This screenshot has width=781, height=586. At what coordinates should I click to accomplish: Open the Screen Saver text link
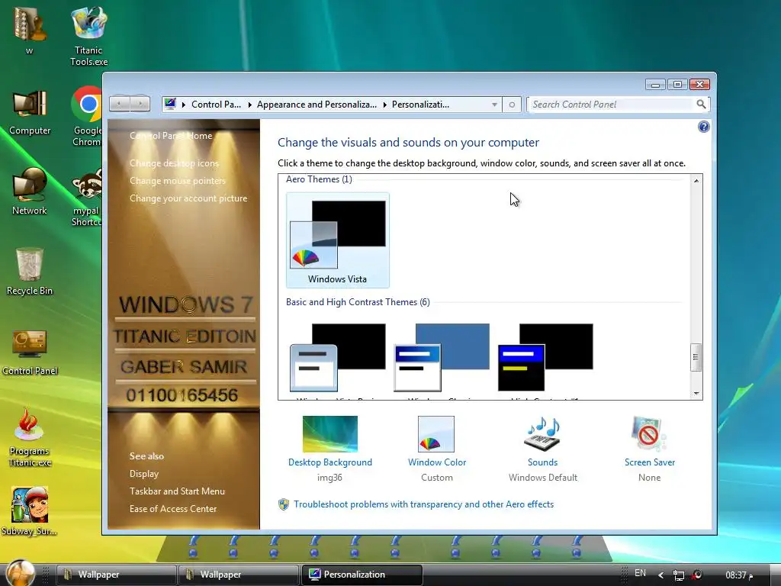(x=650, y=462)
